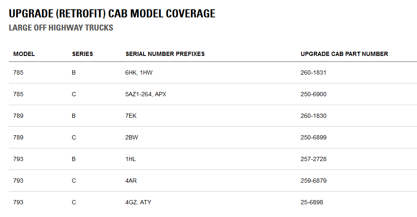Click the 4AR serial prefix
The width and height of the screenshot is (417, 217).
pos(131,181)
